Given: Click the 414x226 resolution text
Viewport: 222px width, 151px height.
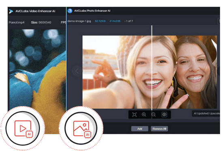Looking at the screenshot, I should coord(115,21).
